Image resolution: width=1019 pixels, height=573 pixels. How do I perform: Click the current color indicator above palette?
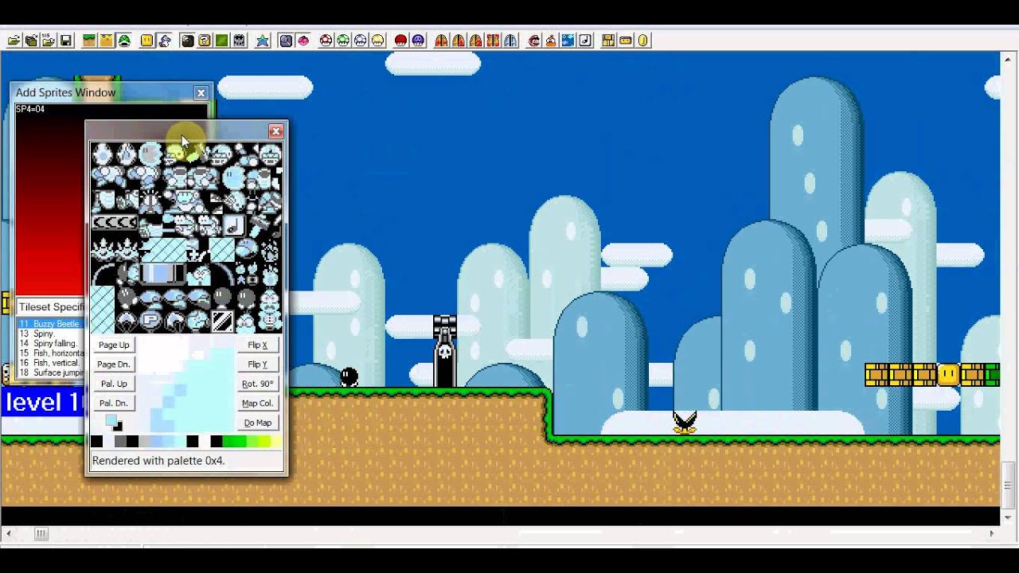pos(112,421)
